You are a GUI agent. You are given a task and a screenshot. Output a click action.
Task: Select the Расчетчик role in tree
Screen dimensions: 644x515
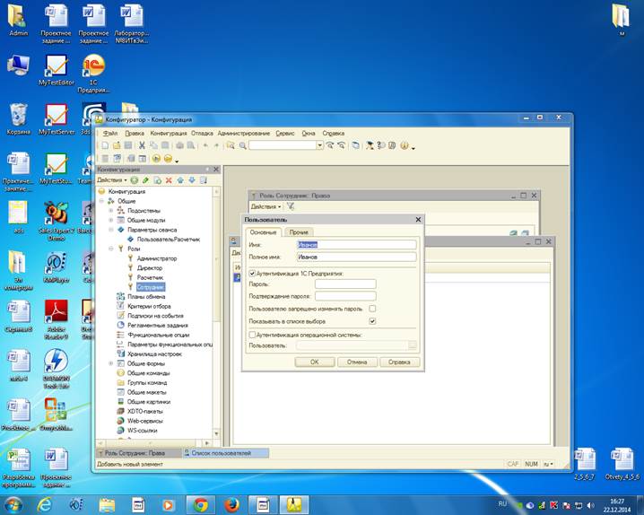150,277
